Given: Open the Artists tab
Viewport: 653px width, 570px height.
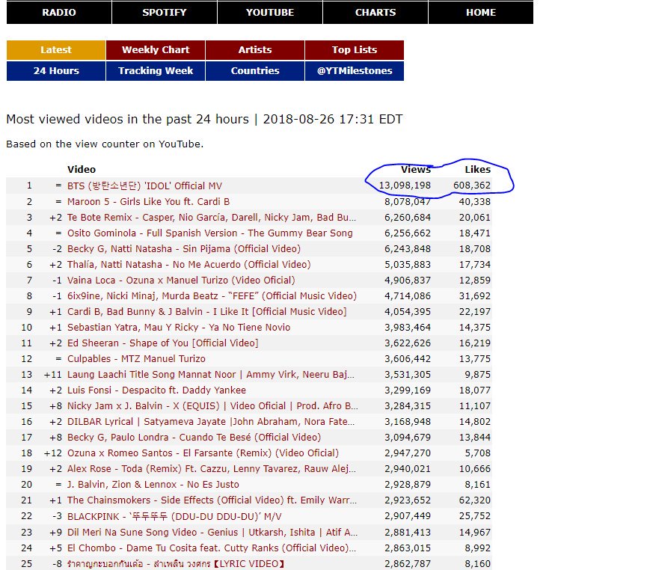Looking at the screenshot, I should pyautogui.click(x=255, y=50).
